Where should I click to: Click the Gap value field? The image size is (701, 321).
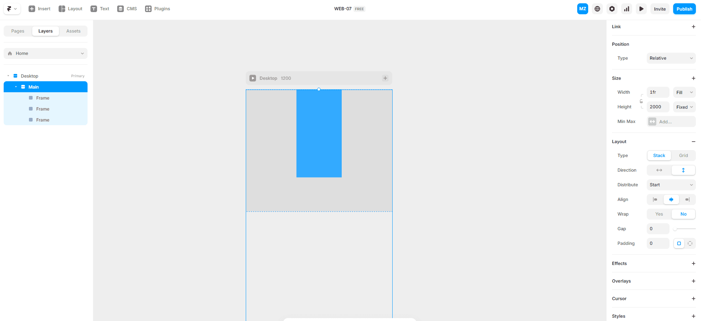(x=658, y=229)
